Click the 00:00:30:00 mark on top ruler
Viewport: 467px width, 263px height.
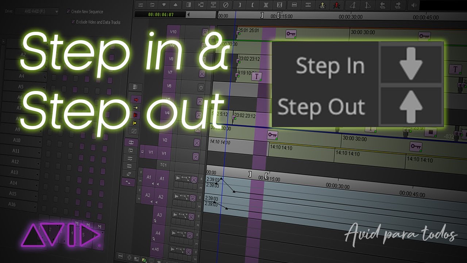pyautogui.click(x=351, y=17)
